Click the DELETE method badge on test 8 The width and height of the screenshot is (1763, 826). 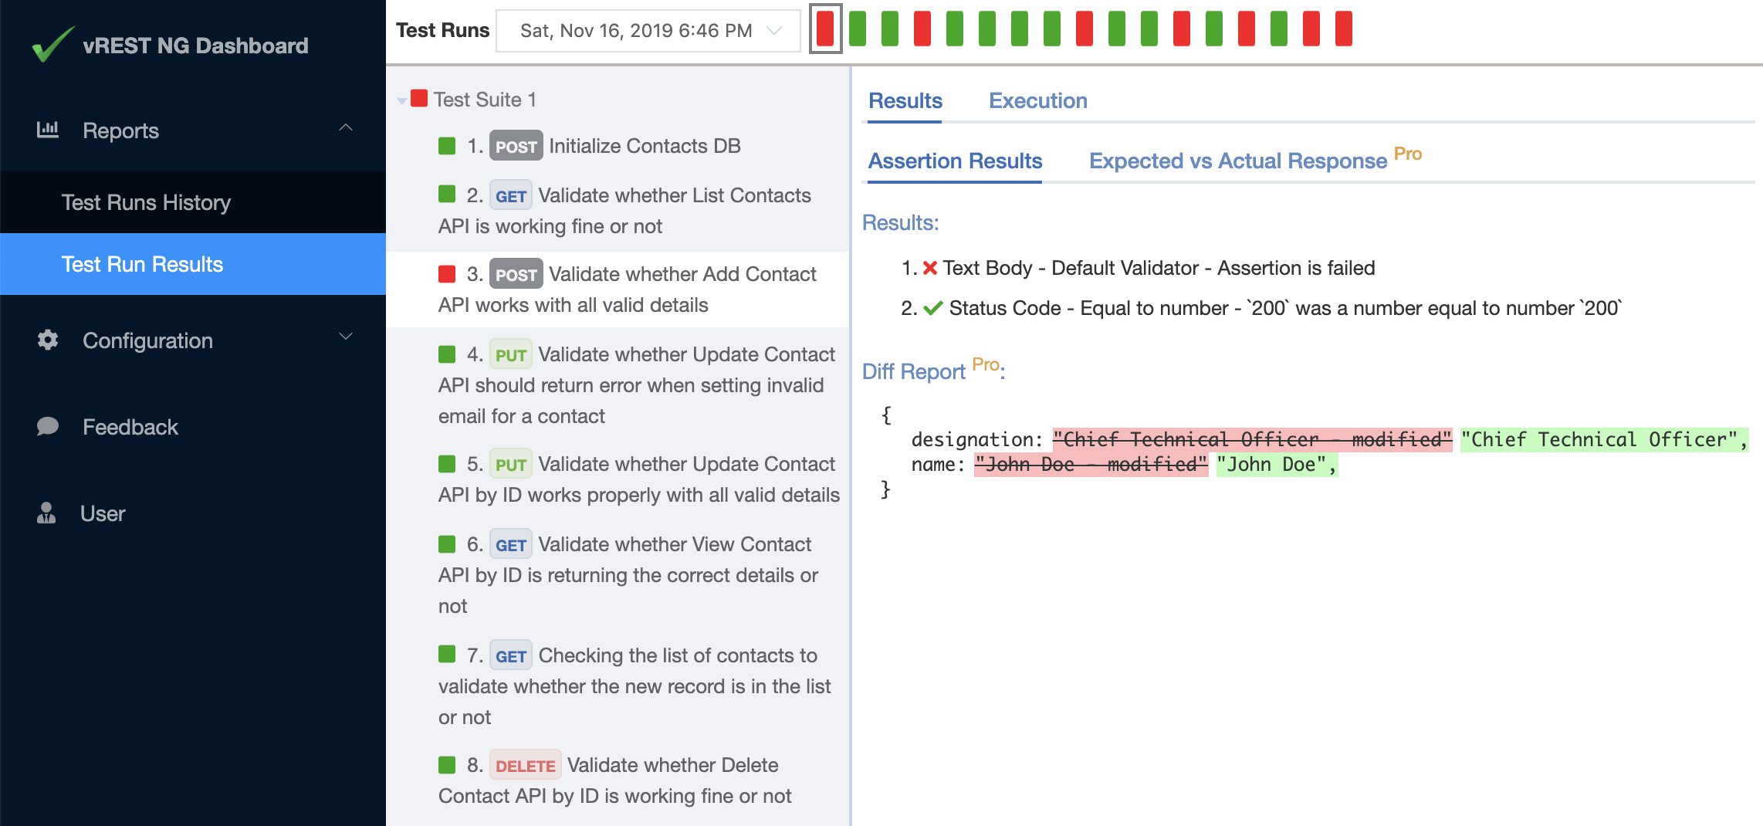[525, 765]
